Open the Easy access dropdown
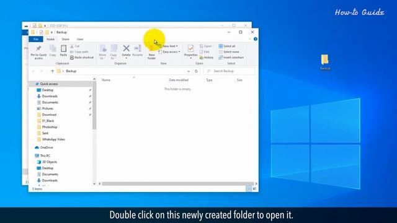Viewport: 397px width, 223px height. pyautogui.click(x=169, y=52)
